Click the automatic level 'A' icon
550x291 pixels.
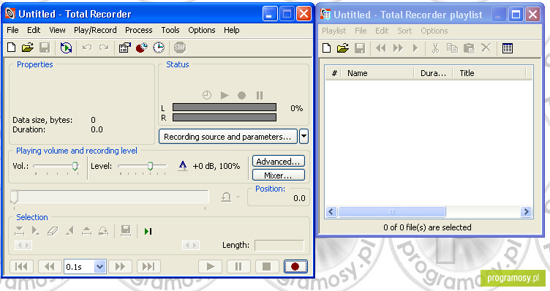pos(183,165)
